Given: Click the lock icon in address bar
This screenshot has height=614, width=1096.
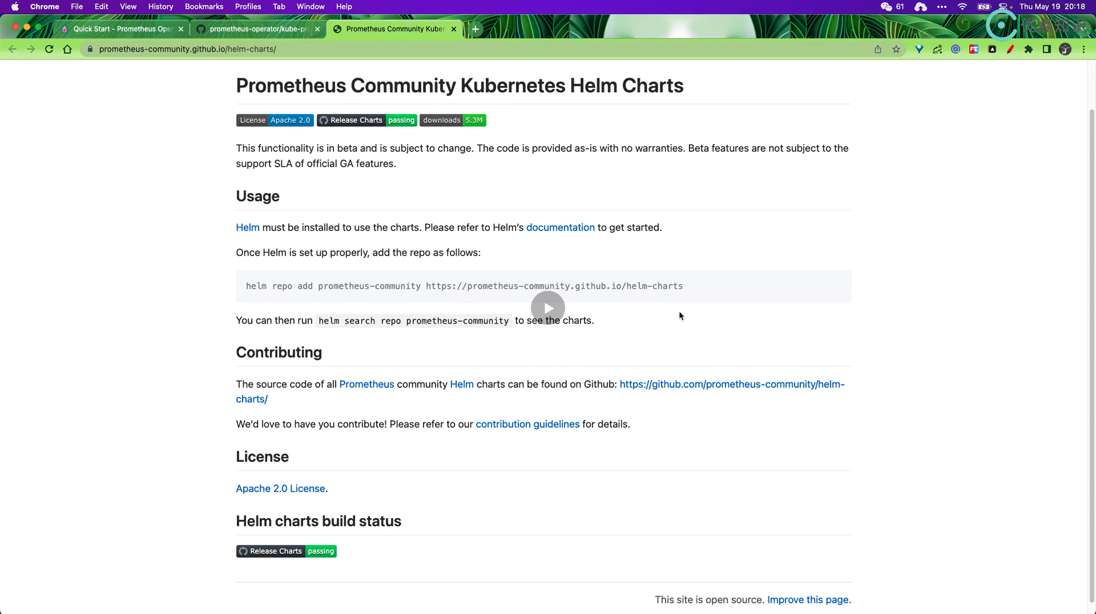Looking at the screenshot, I should (90, 49).
